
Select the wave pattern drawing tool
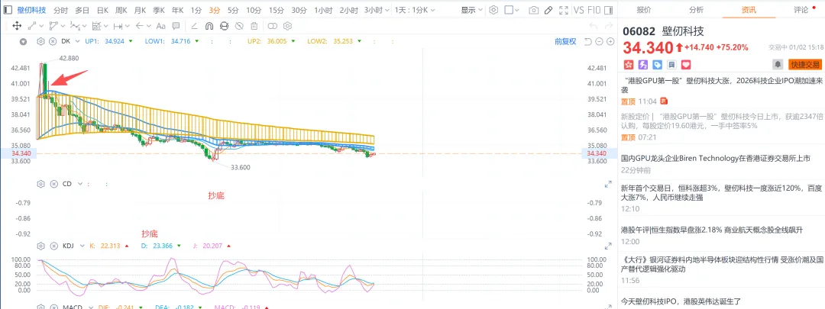click(x=75, y=25)
